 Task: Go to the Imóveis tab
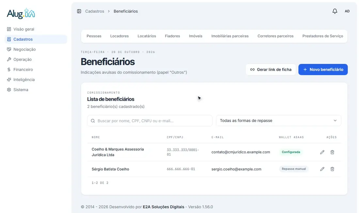[195, 36]
